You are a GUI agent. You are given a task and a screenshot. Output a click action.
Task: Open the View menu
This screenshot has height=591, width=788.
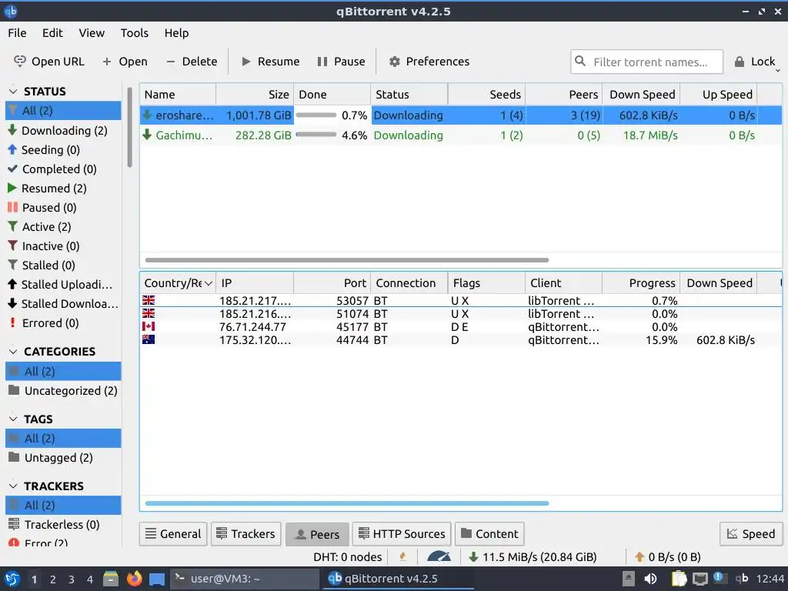[92, 32]
